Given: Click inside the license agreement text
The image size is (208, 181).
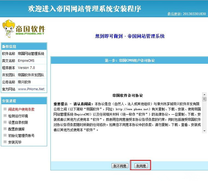Looking at the screenshot, I should 127,114.
